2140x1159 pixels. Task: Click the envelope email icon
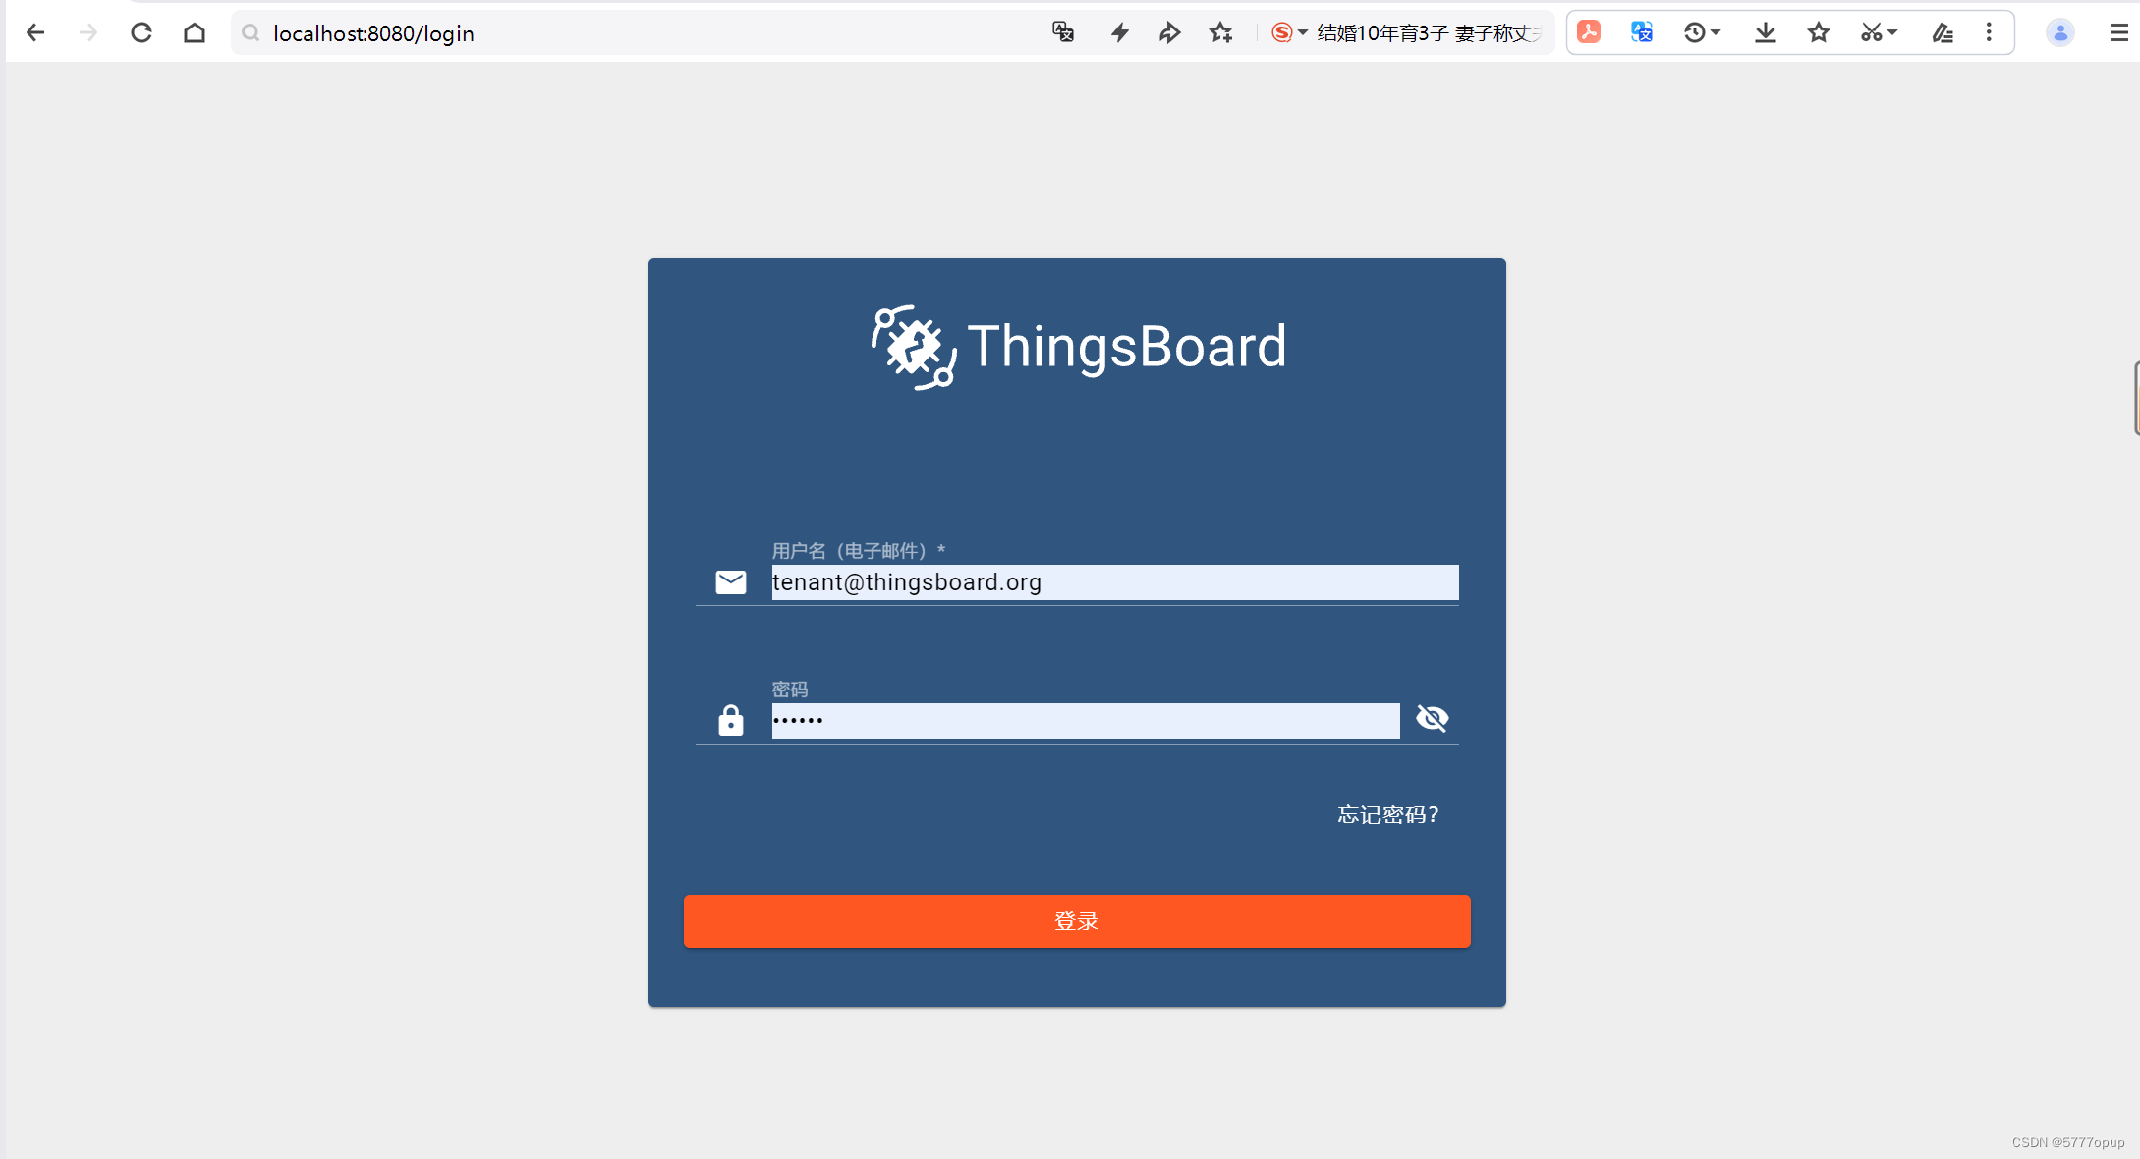point(731,582)
